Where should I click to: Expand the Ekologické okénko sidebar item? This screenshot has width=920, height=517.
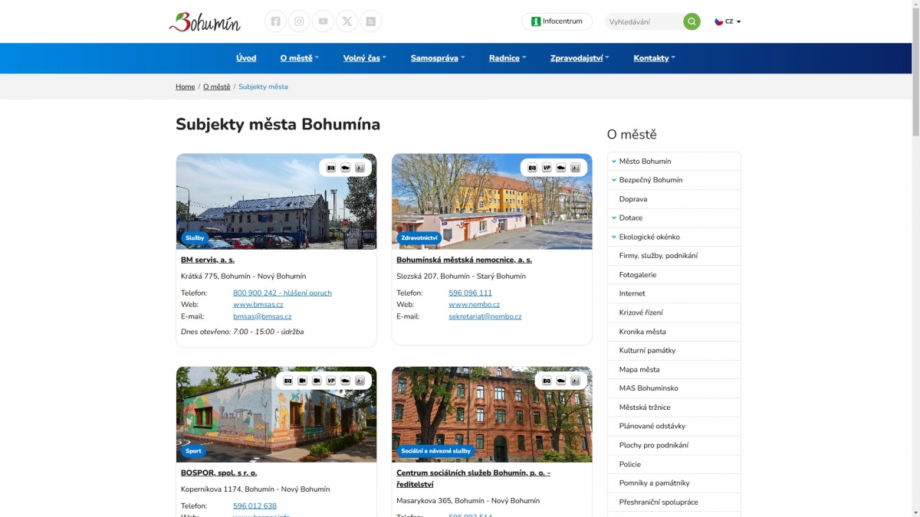pyautogui.click(x=613, y=237)
